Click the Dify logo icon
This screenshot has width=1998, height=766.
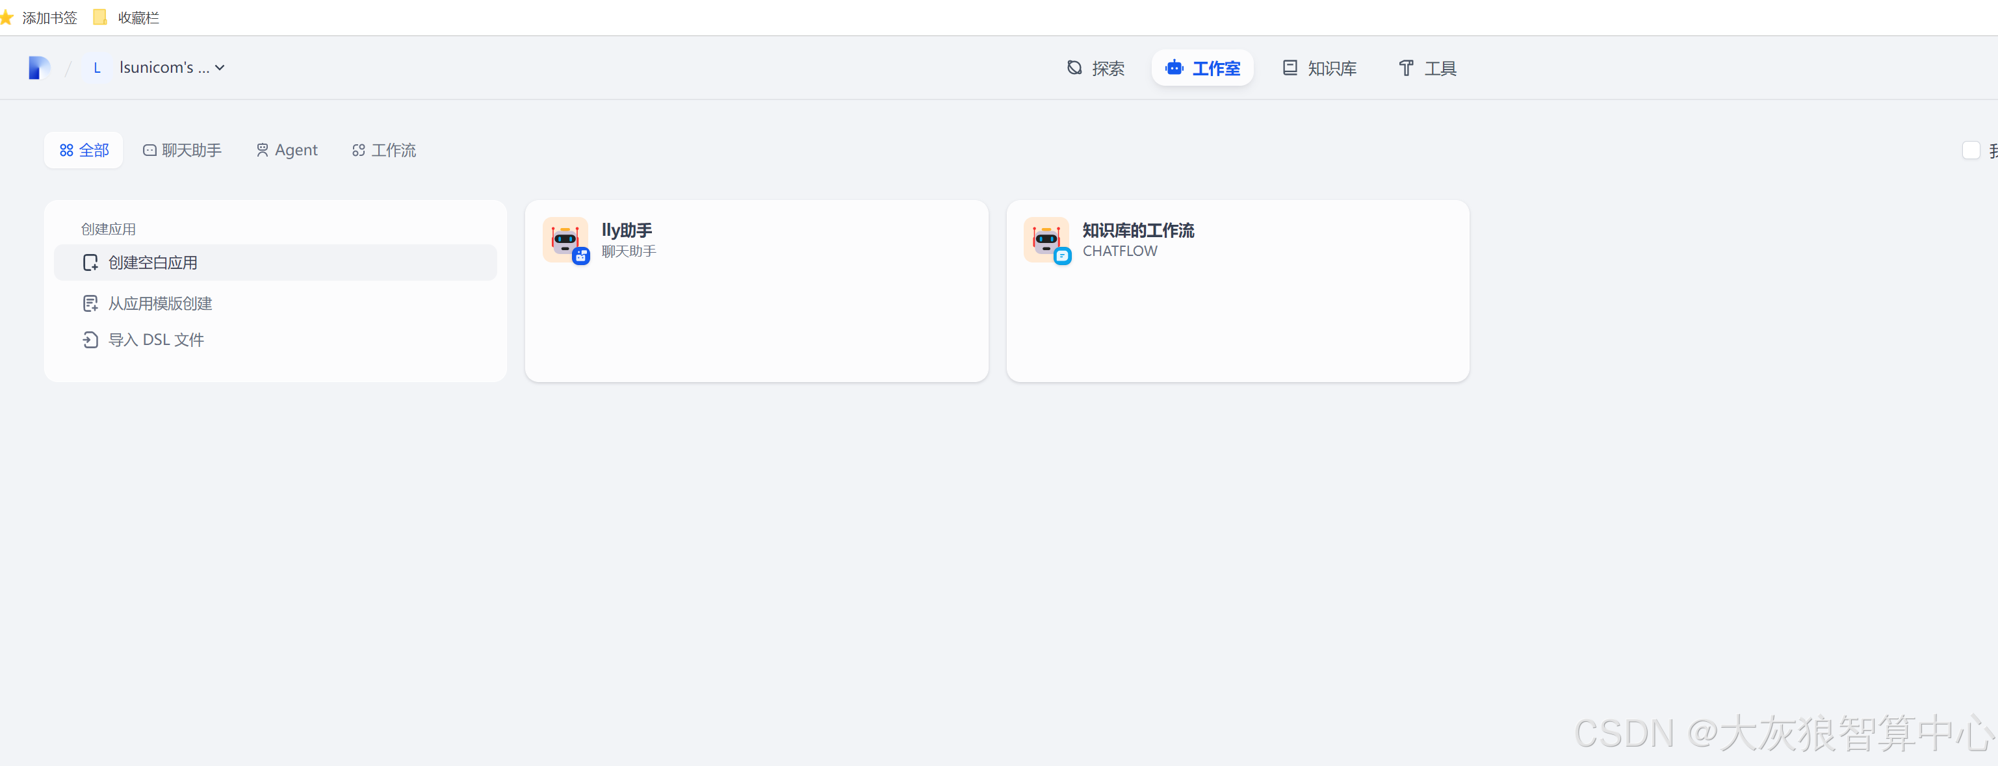39,68
